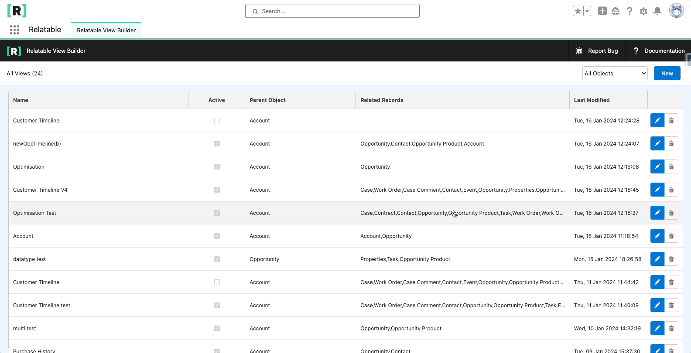691x353 pixels.
Task: Edit the Account view row
Action: (657, 236)
